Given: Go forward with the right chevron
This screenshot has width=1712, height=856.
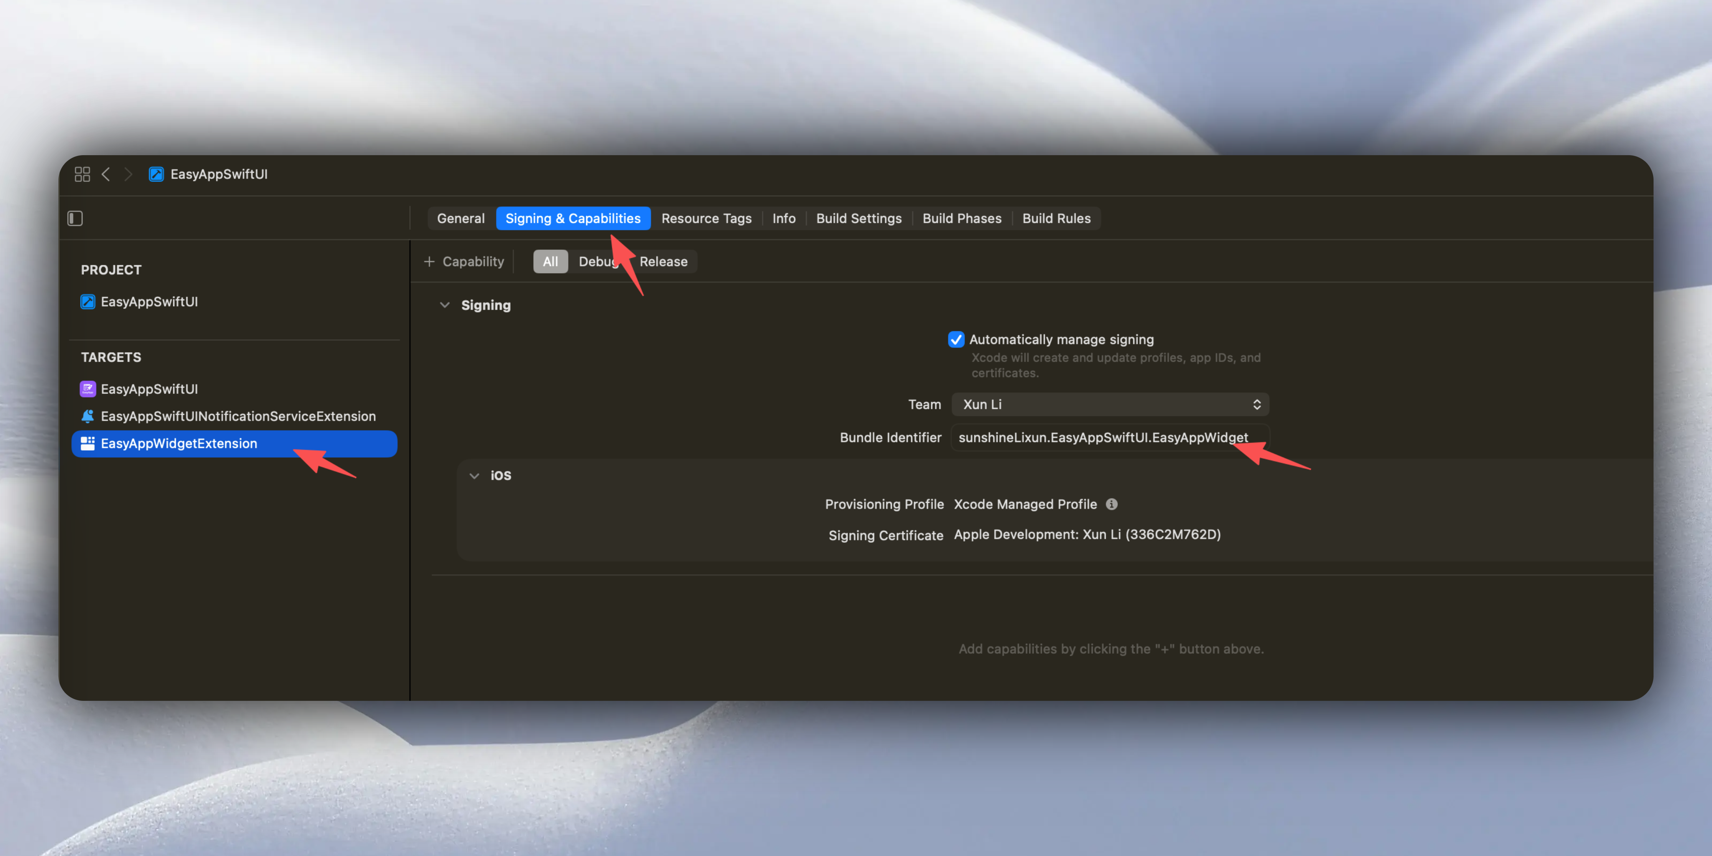Looking at the screenshot, I should (x=128, y=174).
